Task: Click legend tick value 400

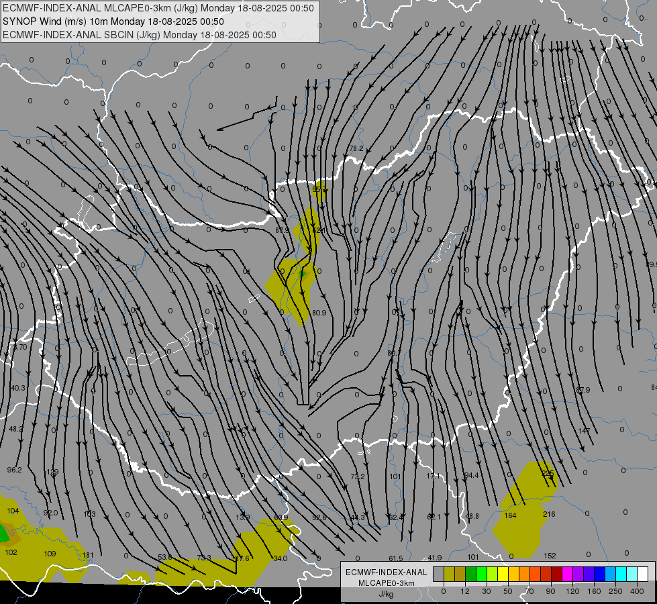Action: tap(637, 591)
